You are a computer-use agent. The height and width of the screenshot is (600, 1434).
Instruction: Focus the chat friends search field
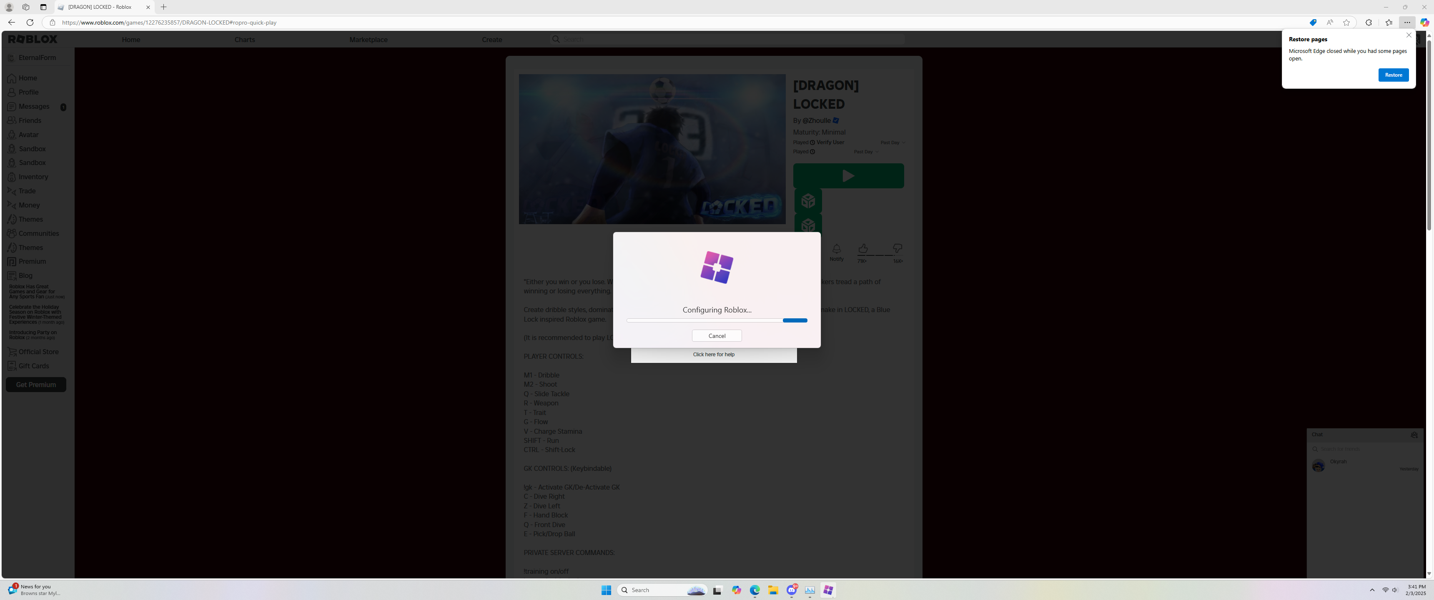point(1364,449)
